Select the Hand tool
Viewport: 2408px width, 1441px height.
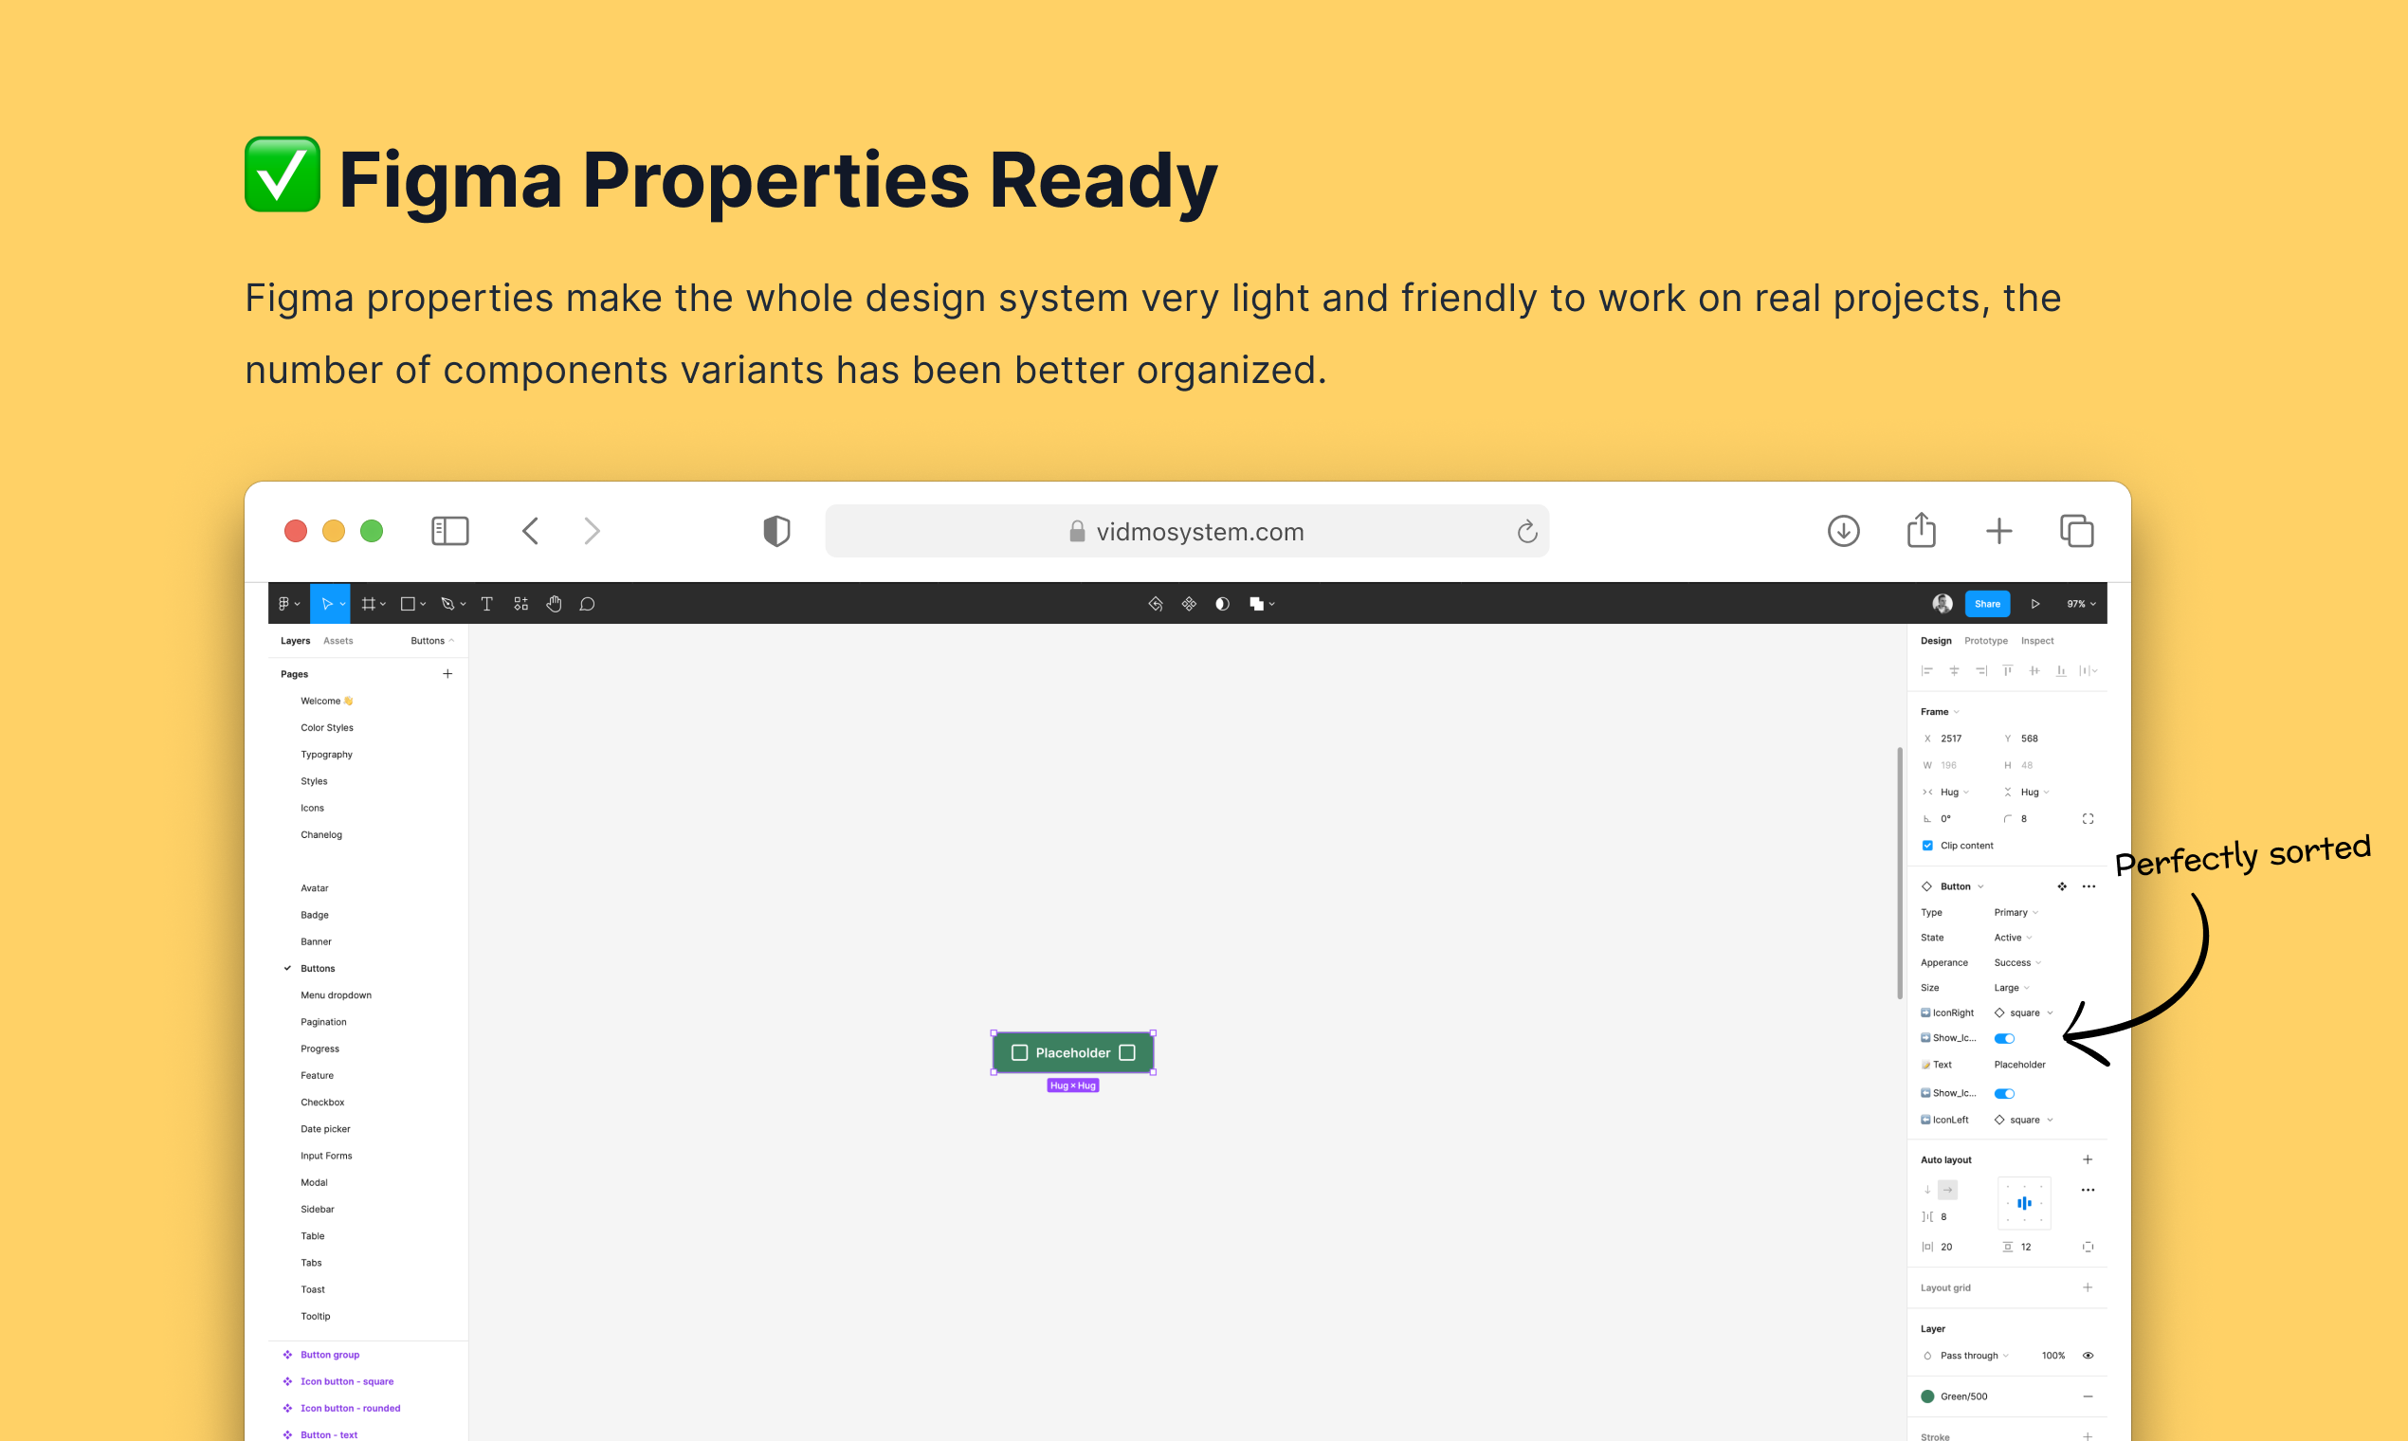(554, 604)
